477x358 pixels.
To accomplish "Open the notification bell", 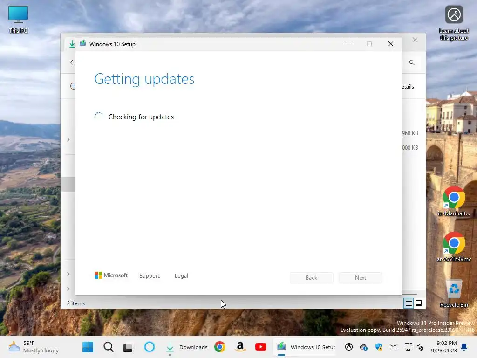I will coord(464,347).
